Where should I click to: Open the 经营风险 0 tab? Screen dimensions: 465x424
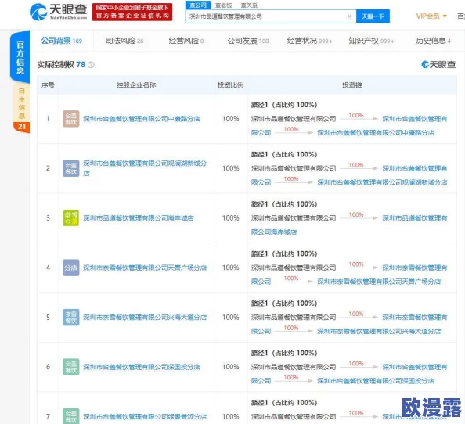coord(186,41)
